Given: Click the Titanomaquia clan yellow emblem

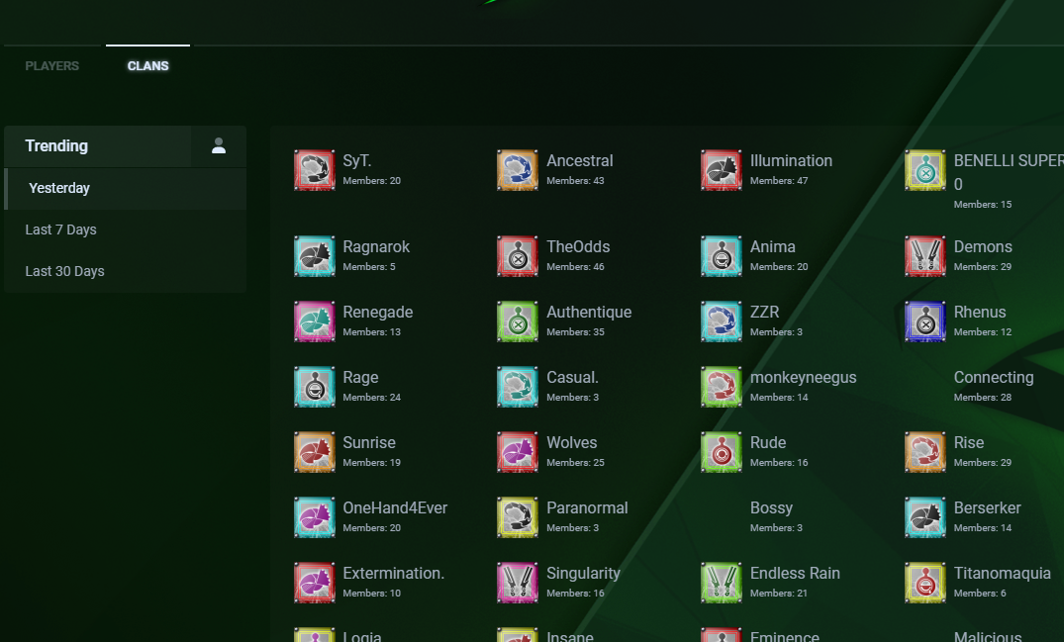Looking at the screenshot, I should (x=925, y=583).
